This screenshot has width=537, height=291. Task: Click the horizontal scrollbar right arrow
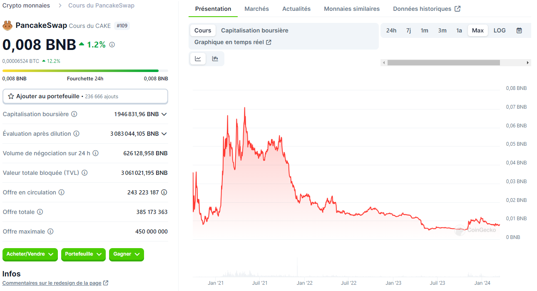(x=528, y=62)
